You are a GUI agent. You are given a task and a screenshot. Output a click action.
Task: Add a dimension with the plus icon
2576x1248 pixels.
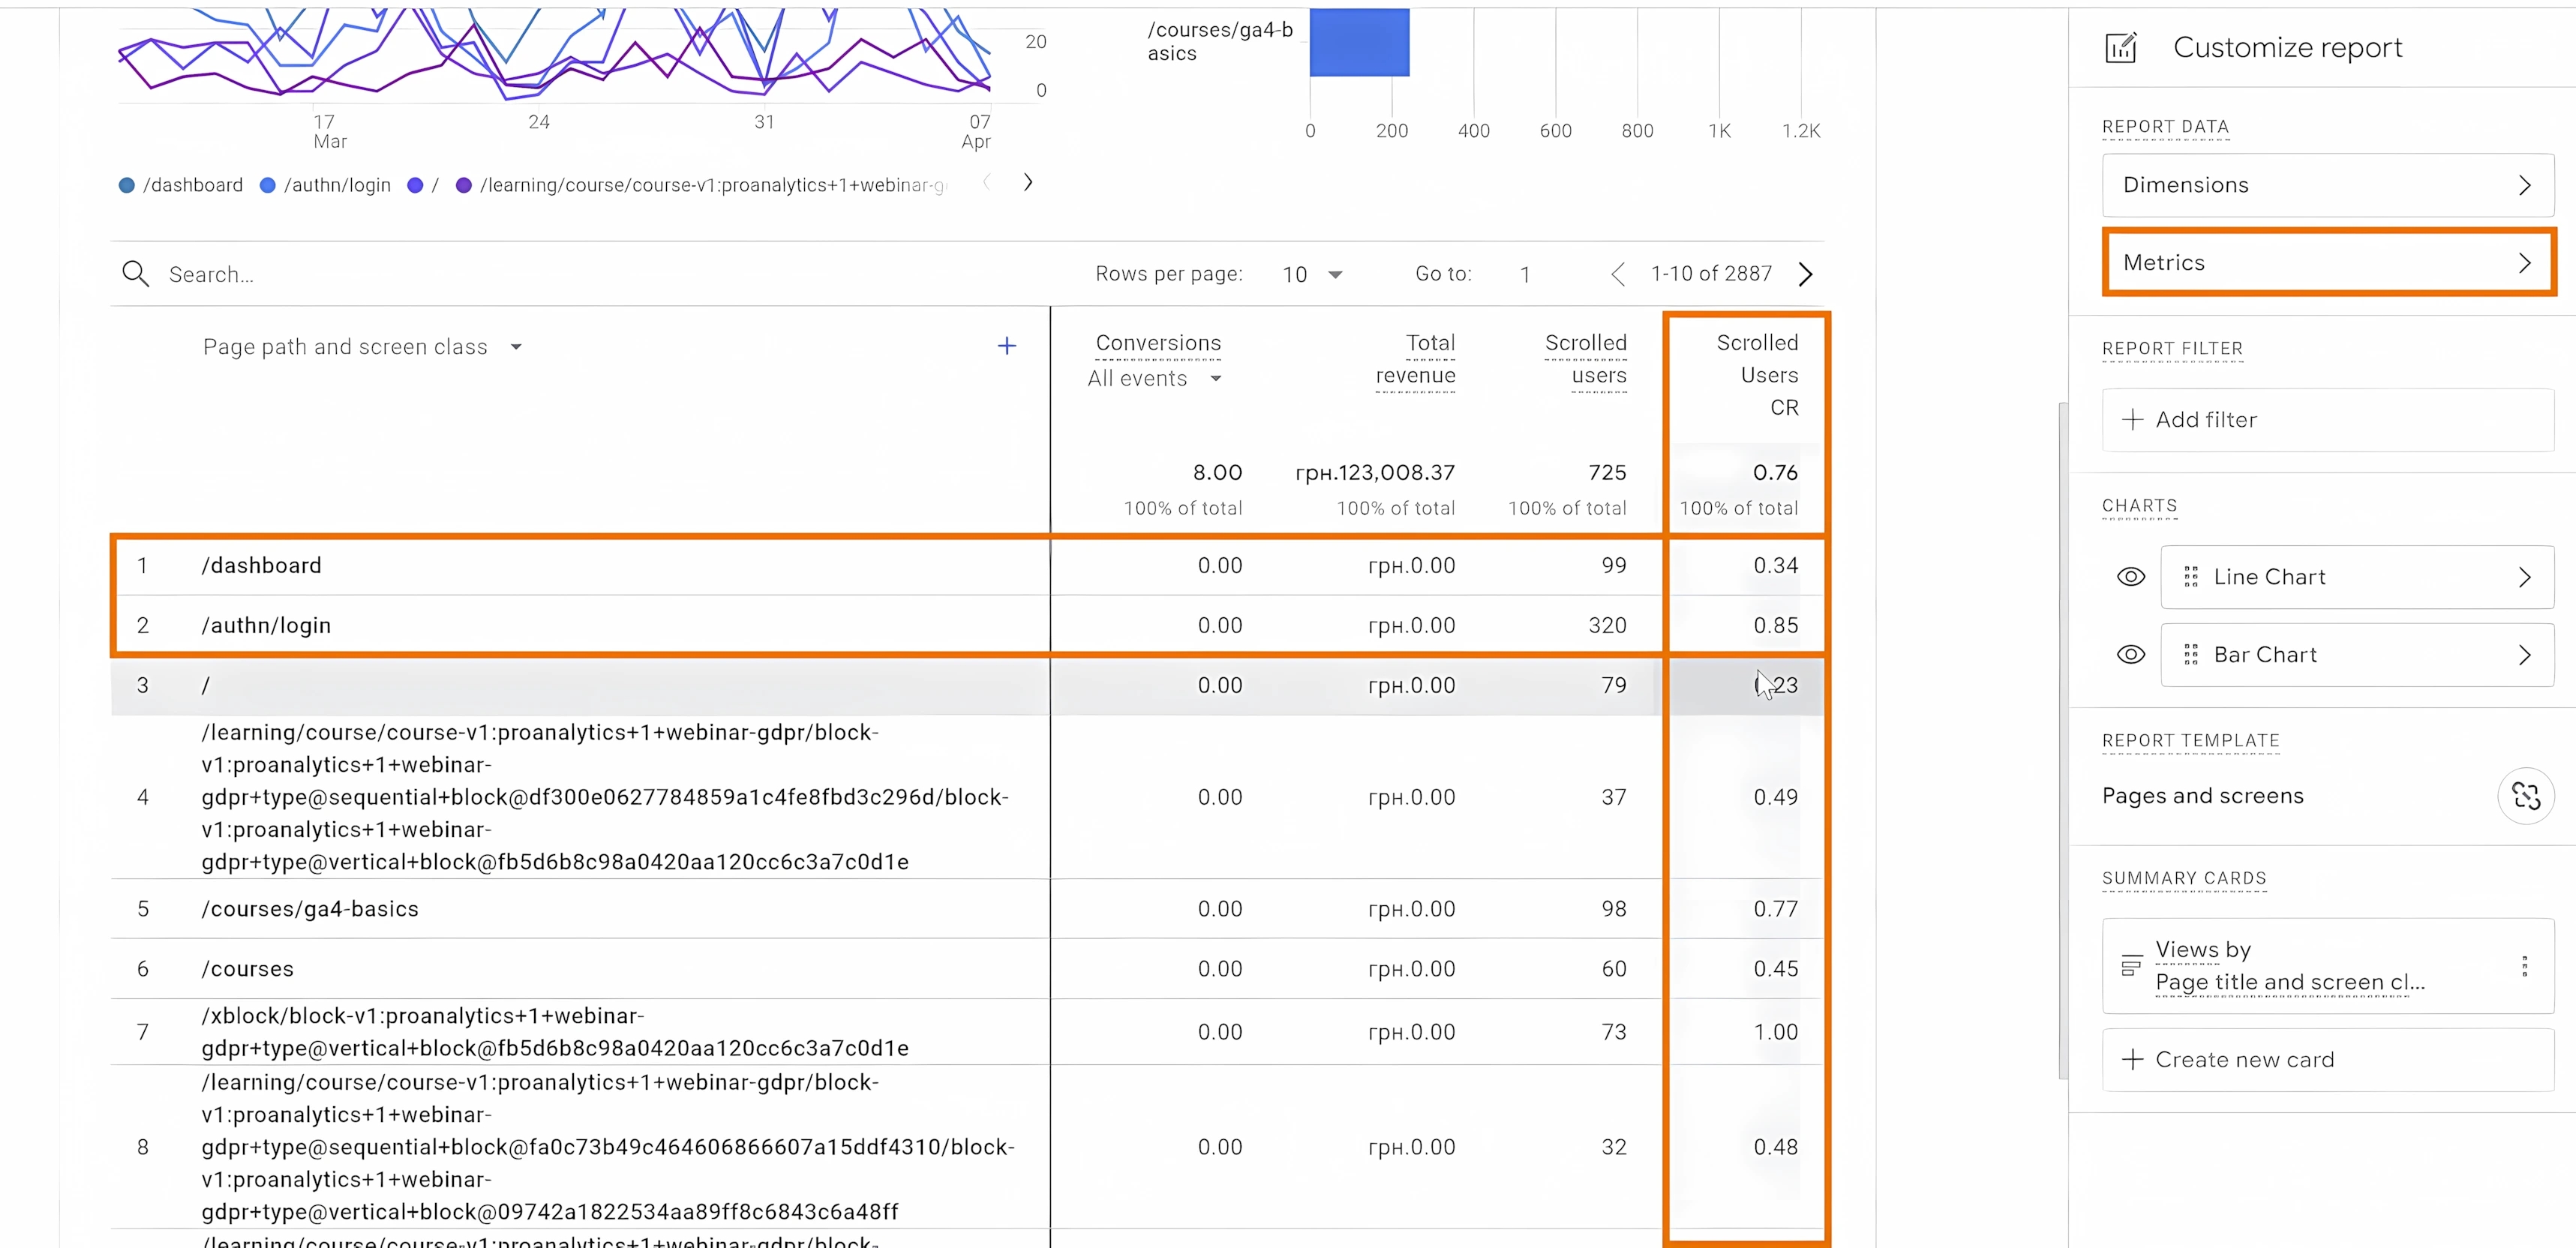coord(1007,346)
